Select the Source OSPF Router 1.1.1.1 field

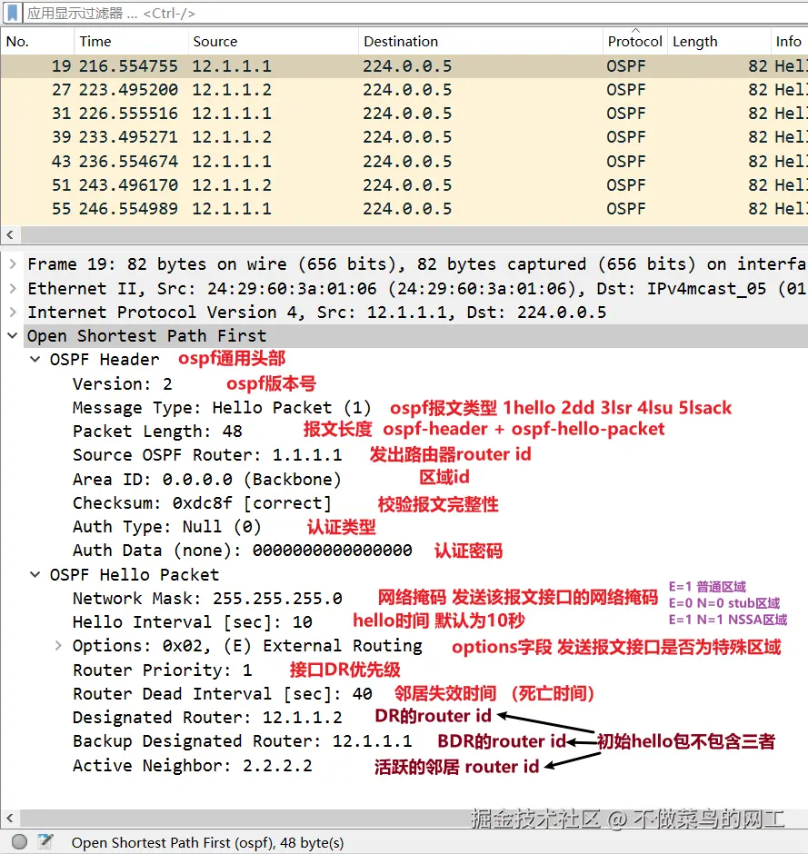[207, 455]
